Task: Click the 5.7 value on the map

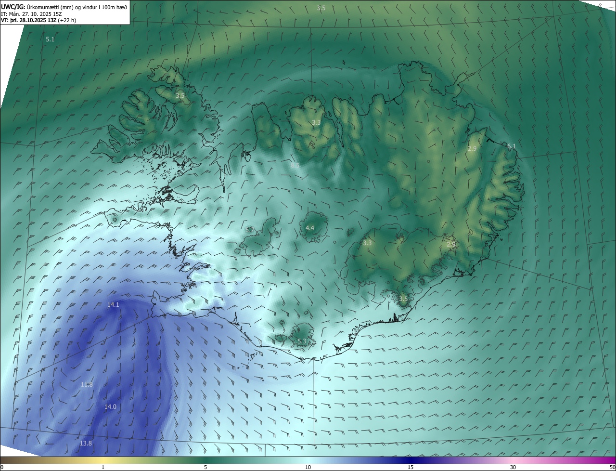Action: [x=249, y=230]
